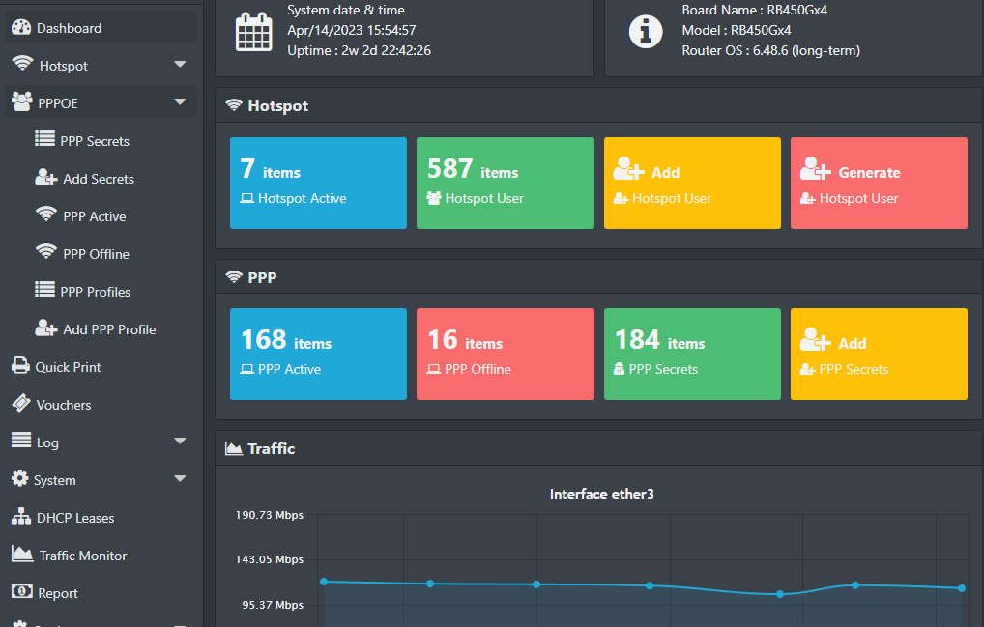The height and width of the screenshot is (627, 984).
Task: Click the lowest data point on traffic chart
Action: click(780, 594)
